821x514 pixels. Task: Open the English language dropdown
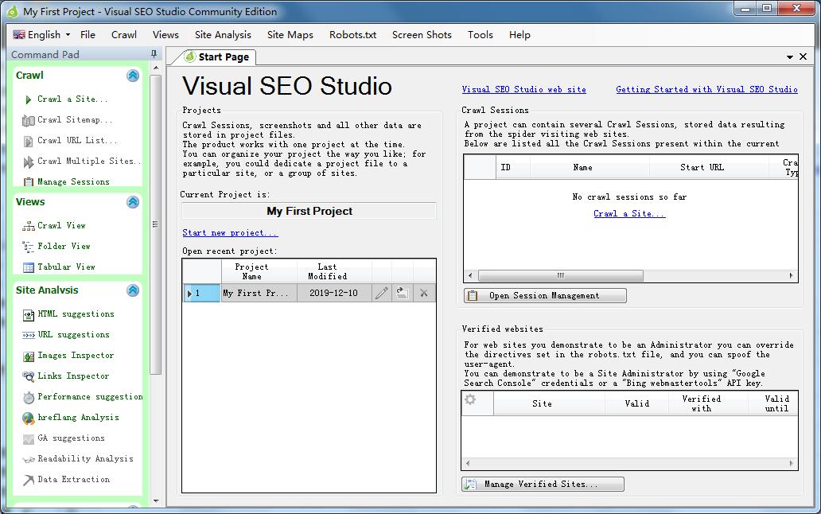pos(42,35)
